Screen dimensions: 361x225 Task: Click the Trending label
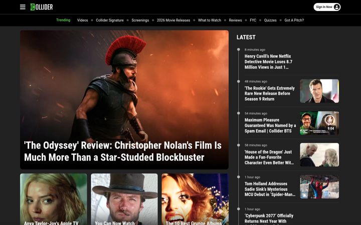click(63, 20)
